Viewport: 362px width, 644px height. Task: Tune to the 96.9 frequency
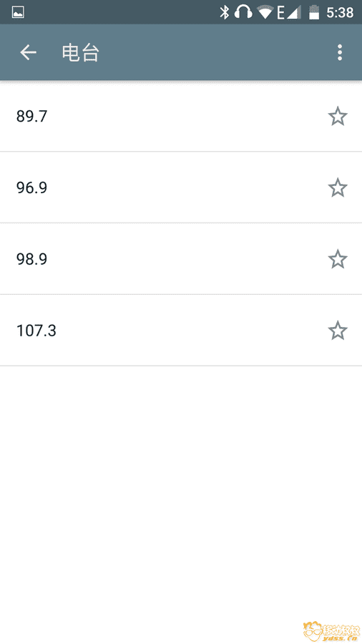(181, 187)
